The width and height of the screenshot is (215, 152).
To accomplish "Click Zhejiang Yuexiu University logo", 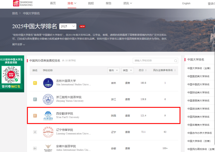I will [48, 99].
